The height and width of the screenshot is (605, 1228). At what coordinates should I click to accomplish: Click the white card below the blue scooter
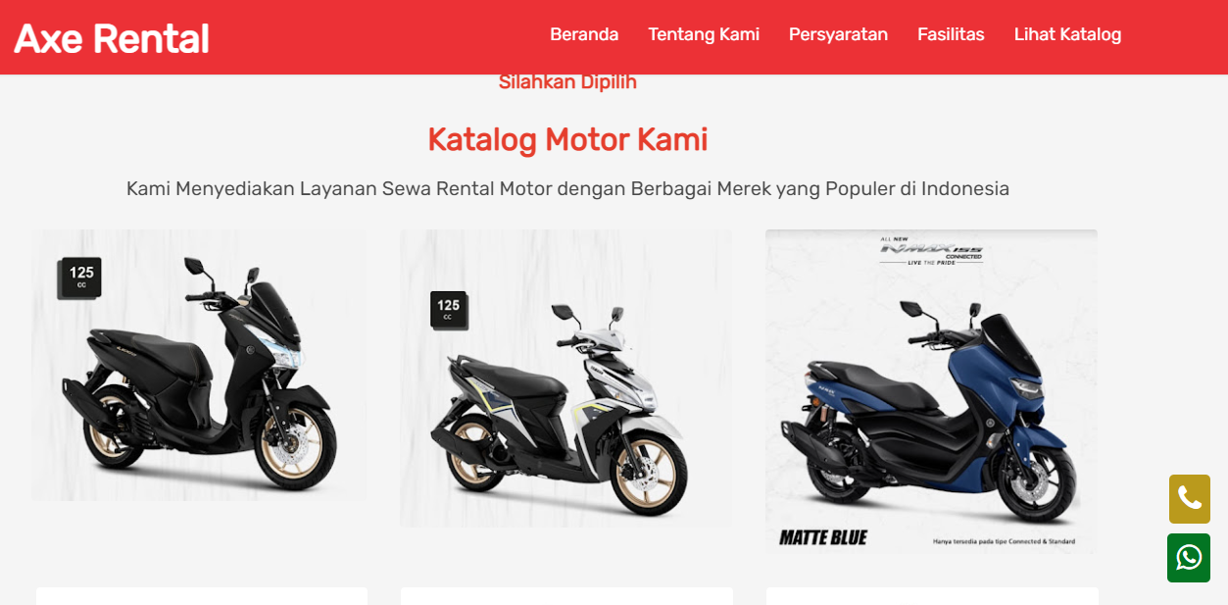[932, 596]
